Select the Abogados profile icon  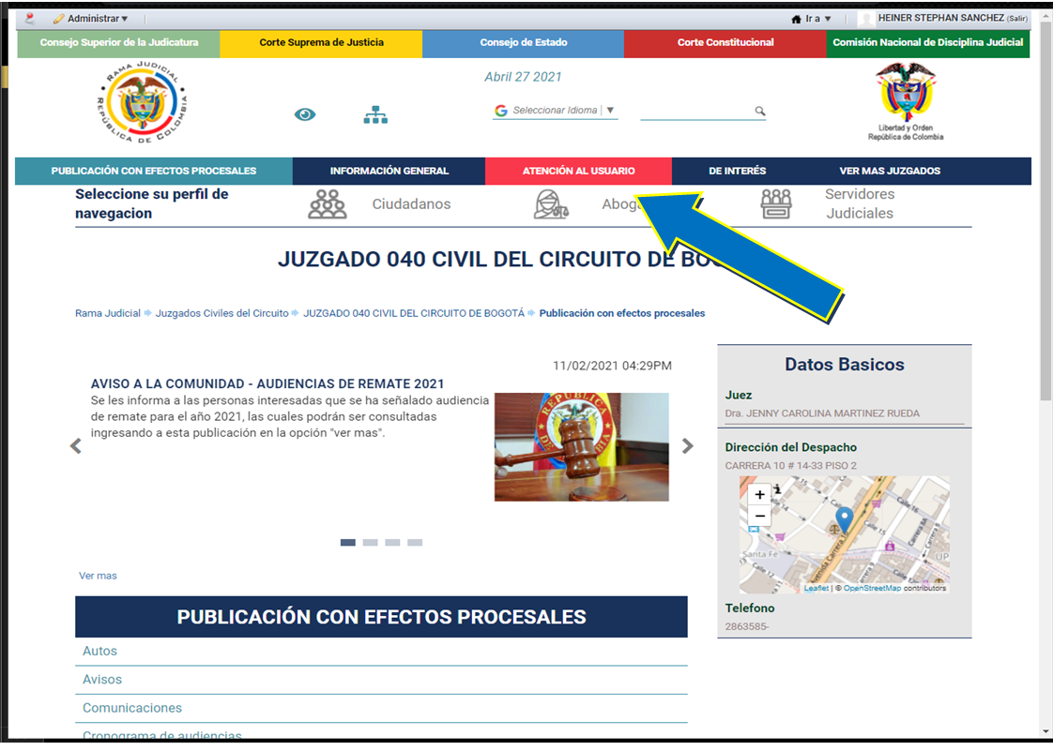(x=551, y=204)
